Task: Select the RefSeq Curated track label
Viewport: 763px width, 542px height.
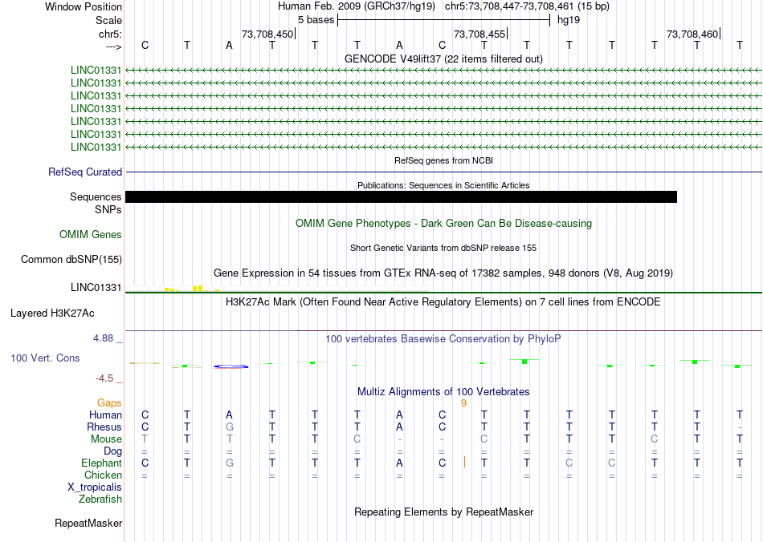Action: 85,172
